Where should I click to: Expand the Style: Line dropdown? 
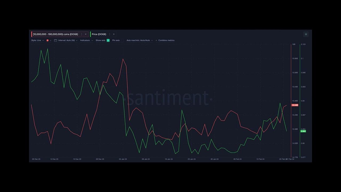(x=38, y=41)
